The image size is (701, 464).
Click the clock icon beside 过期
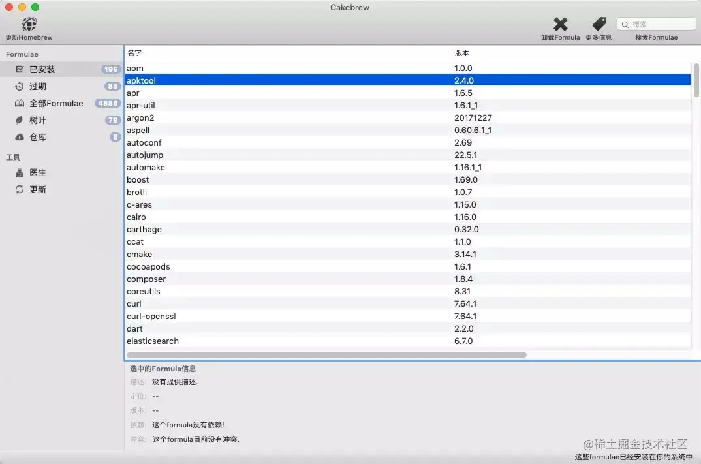[20, 86]
